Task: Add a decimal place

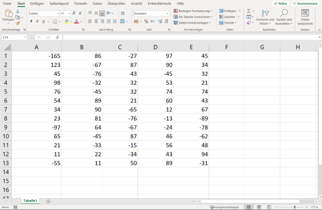Action: click(160, 21)
